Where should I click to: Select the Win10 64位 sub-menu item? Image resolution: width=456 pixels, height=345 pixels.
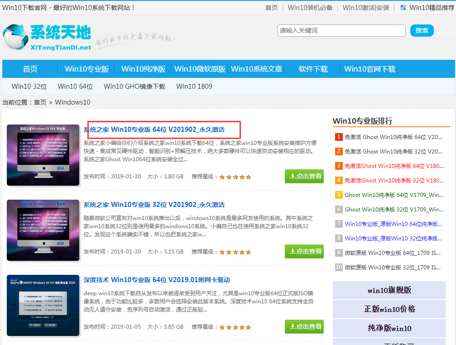(x=75, y=86)
